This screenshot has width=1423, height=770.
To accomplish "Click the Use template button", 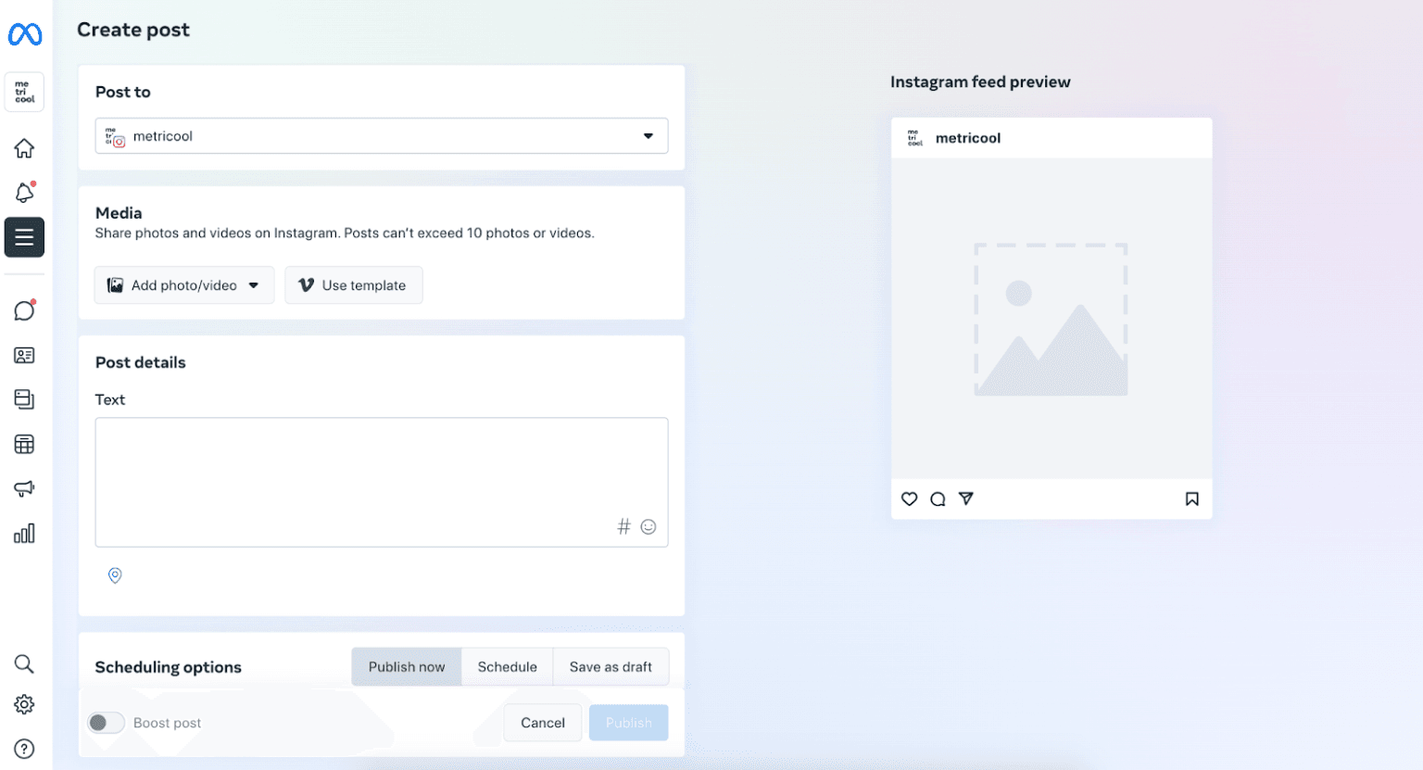I will [x=354, y=285].
